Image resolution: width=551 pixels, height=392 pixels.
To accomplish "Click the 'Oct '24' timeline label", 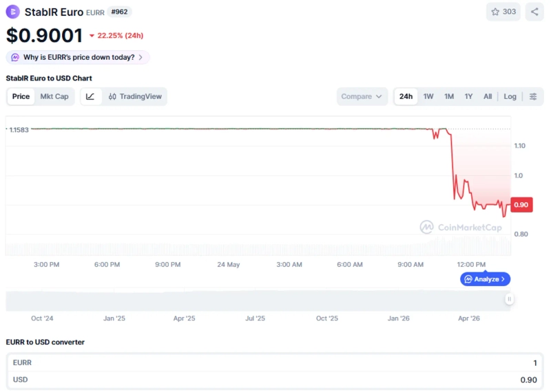I will click(42, 318).
